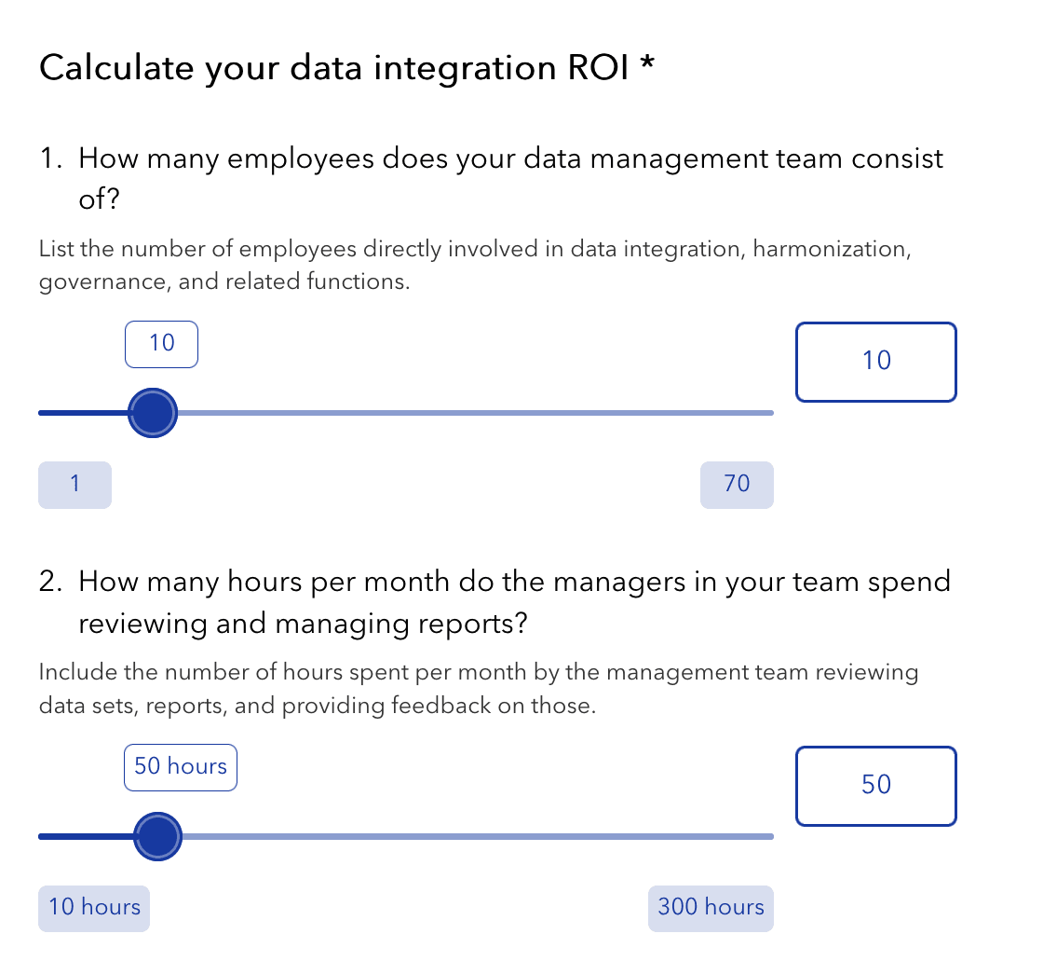1043x975 pixels.
Task: Click the description about hours spent per month
Action: click(479, 689)
